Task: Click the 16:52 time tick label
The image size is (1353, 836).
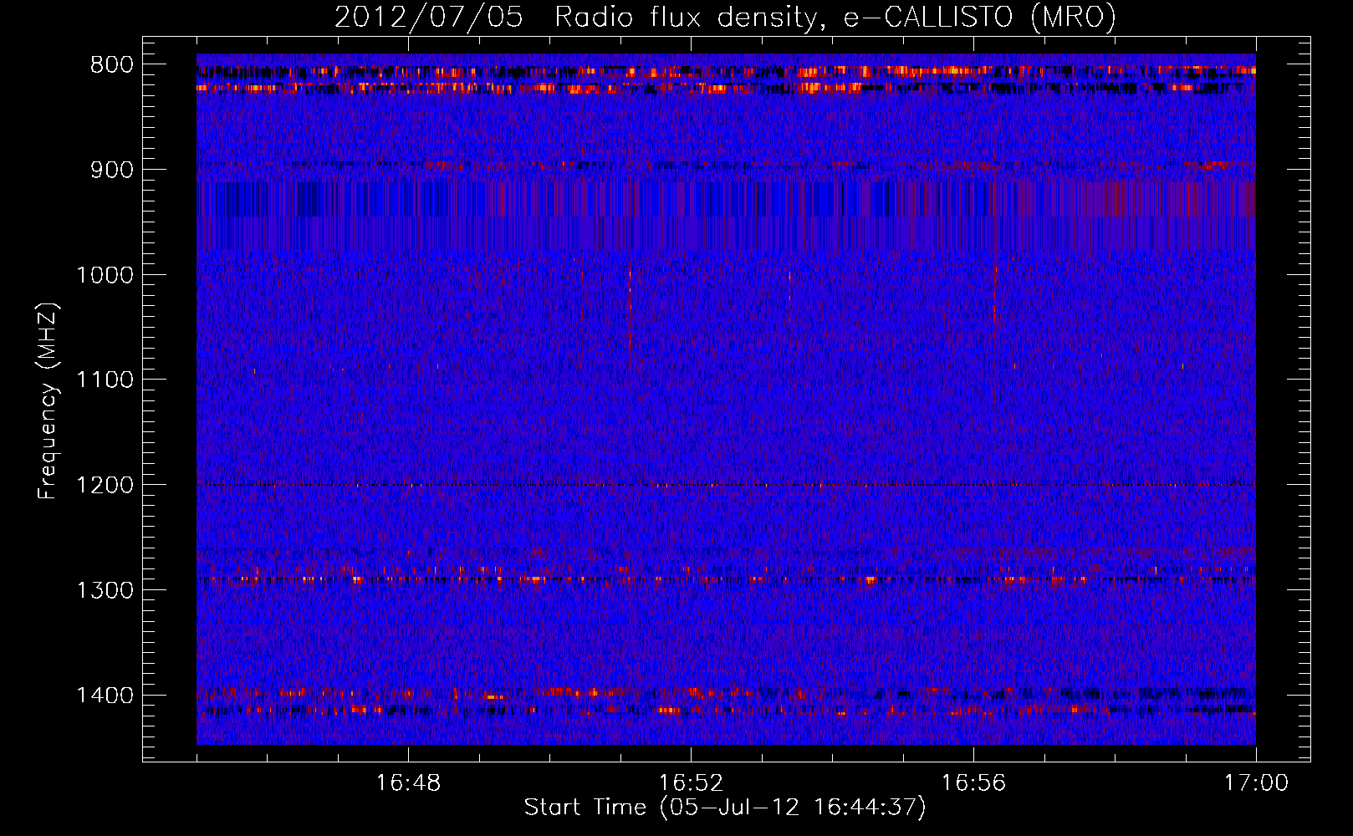Action: (691, 783)
